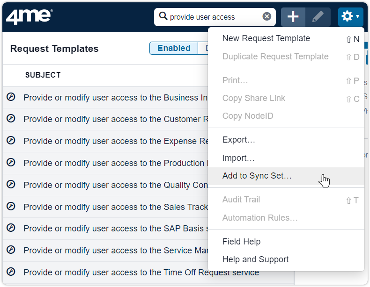Click the plus button to add new
The image size is (370, 287).
[293, 17]
